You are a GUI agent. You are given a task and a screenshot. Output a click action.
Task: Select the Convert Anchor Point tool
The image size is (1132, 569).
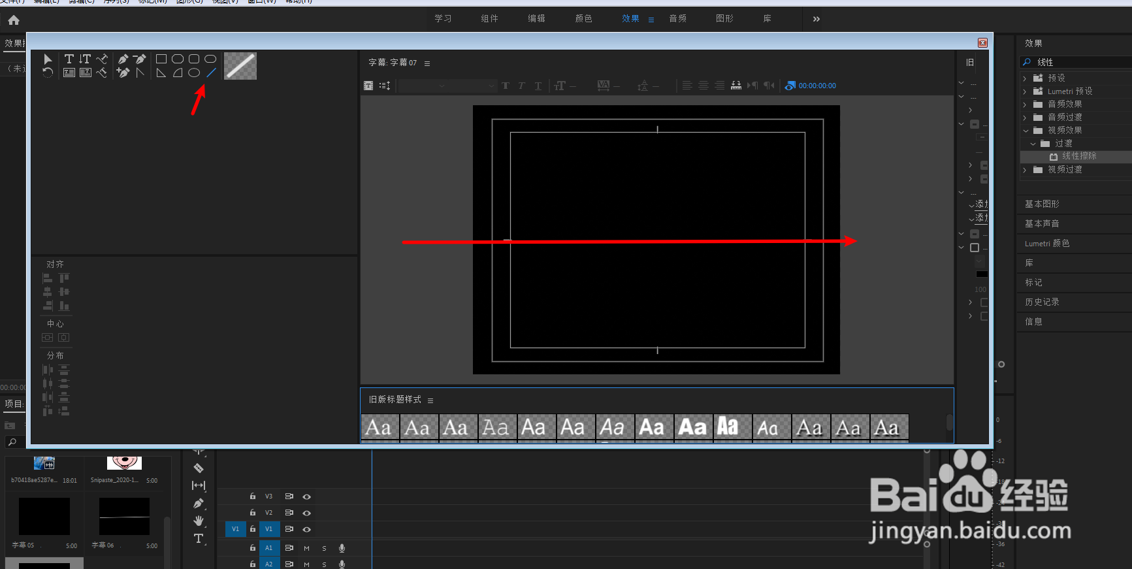(x=140, y=73)
